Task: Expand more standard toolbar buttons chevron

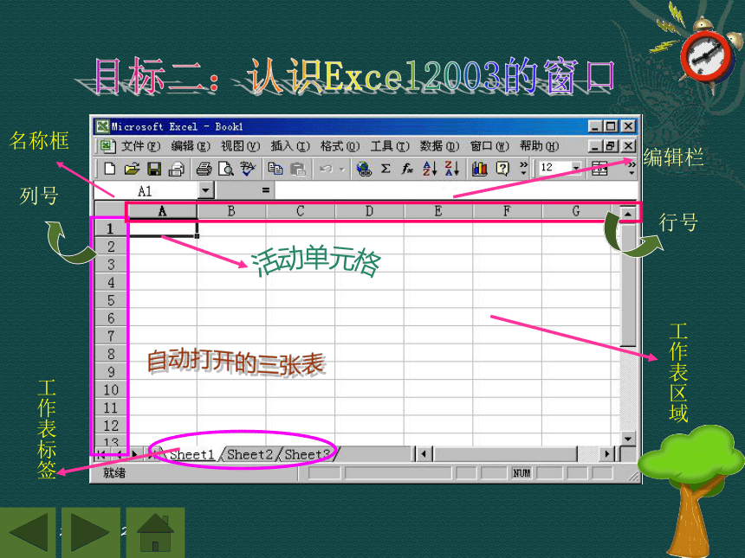Action: tap(523, 168)
